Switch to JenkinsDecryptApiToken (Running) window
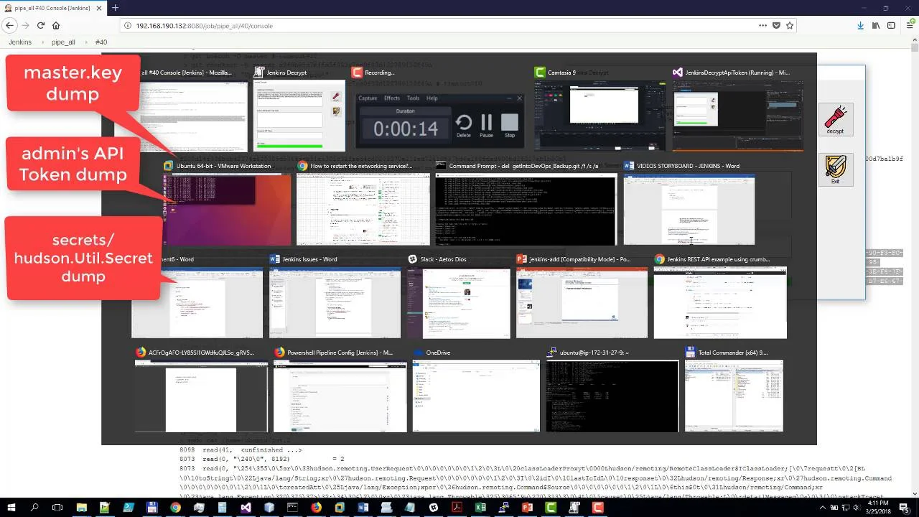 737,110
